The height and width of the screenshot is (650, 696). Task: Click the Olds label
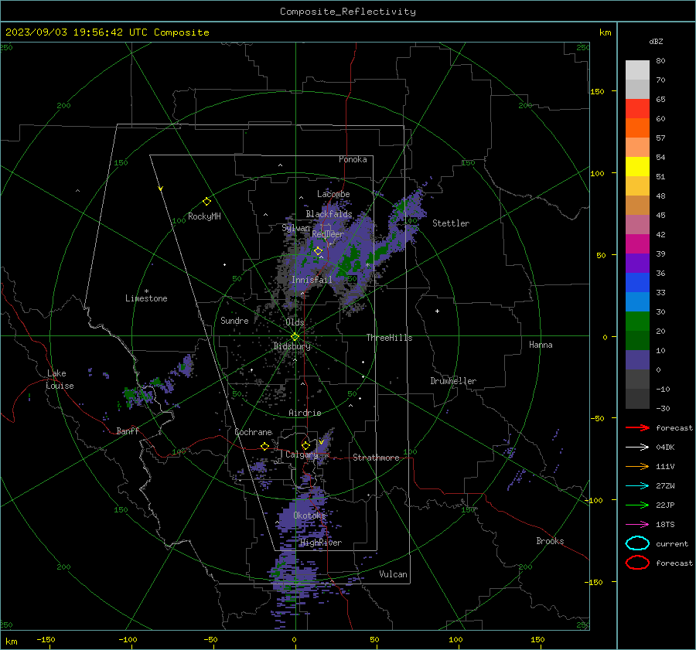(x=295, y=322)
